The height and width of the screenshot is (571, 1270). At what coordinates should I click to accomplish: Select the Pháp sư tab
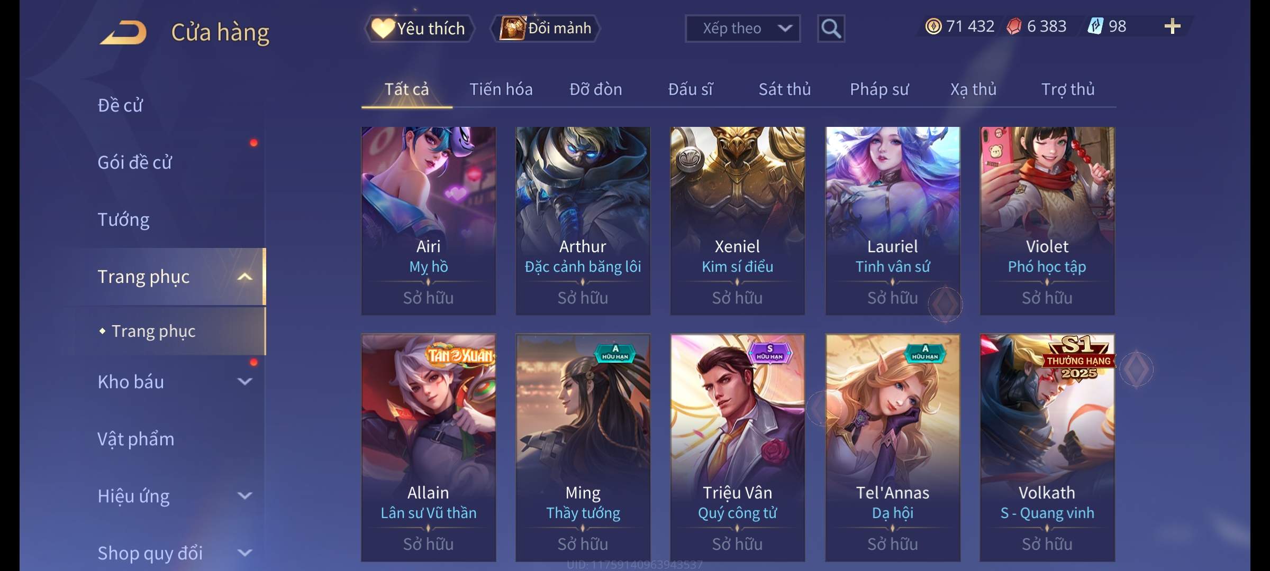click(879, 89)
